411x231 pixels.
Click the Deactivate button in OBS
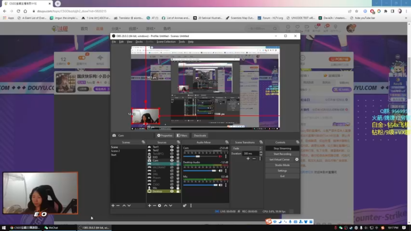pos(200,136)
